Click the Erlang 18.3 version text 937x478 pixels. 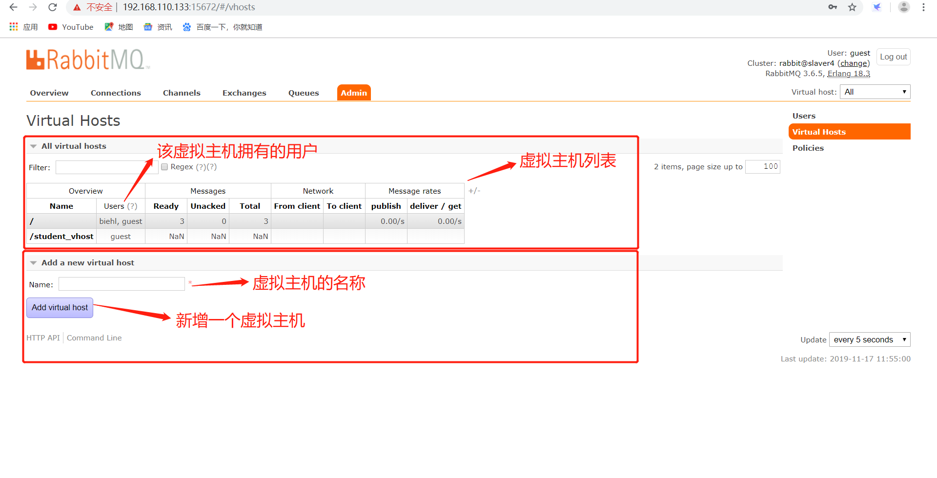coord(849,73)
